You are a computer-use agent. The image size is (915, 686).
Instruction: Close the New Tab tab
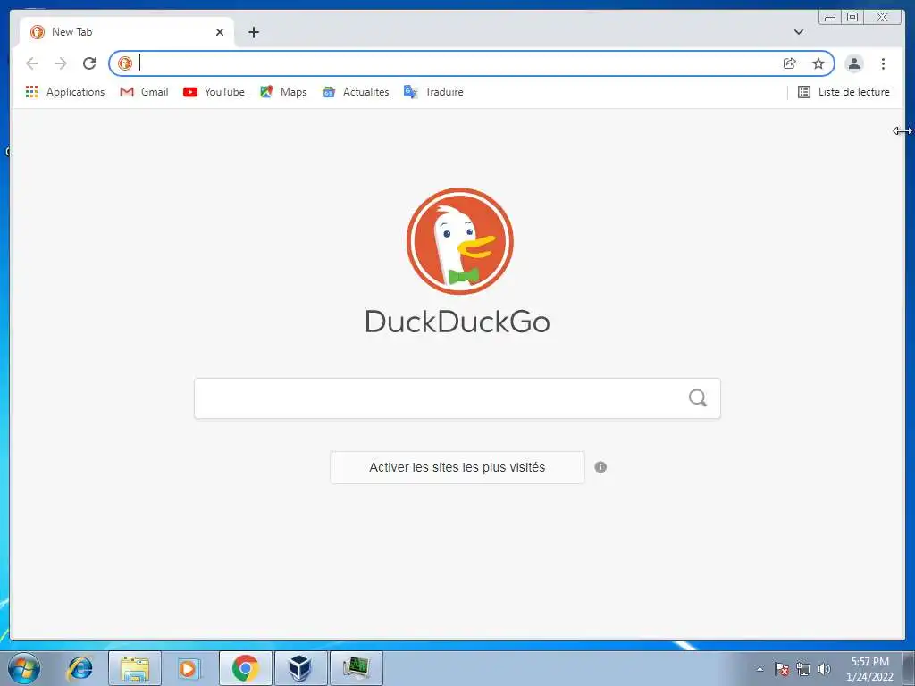click(x=220, y=32)
